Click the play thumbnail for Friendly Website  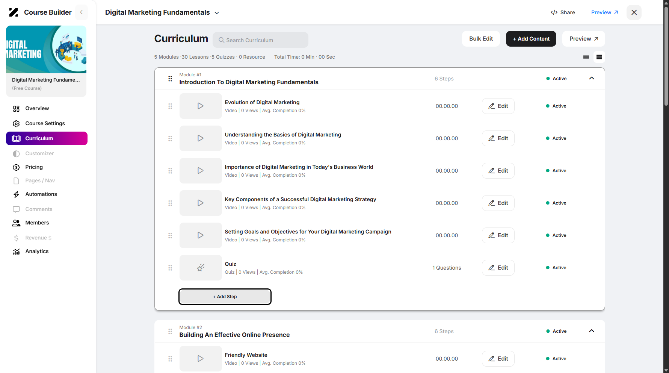[x=201, y=359]
